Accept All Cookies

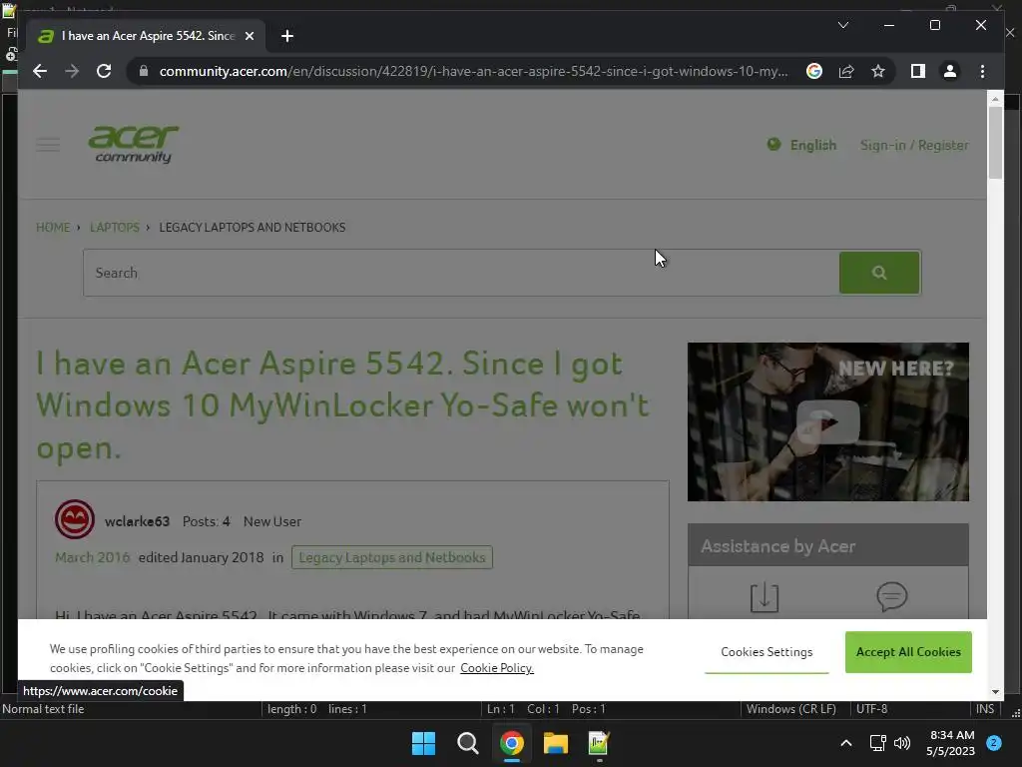click(x=908, y=652)
